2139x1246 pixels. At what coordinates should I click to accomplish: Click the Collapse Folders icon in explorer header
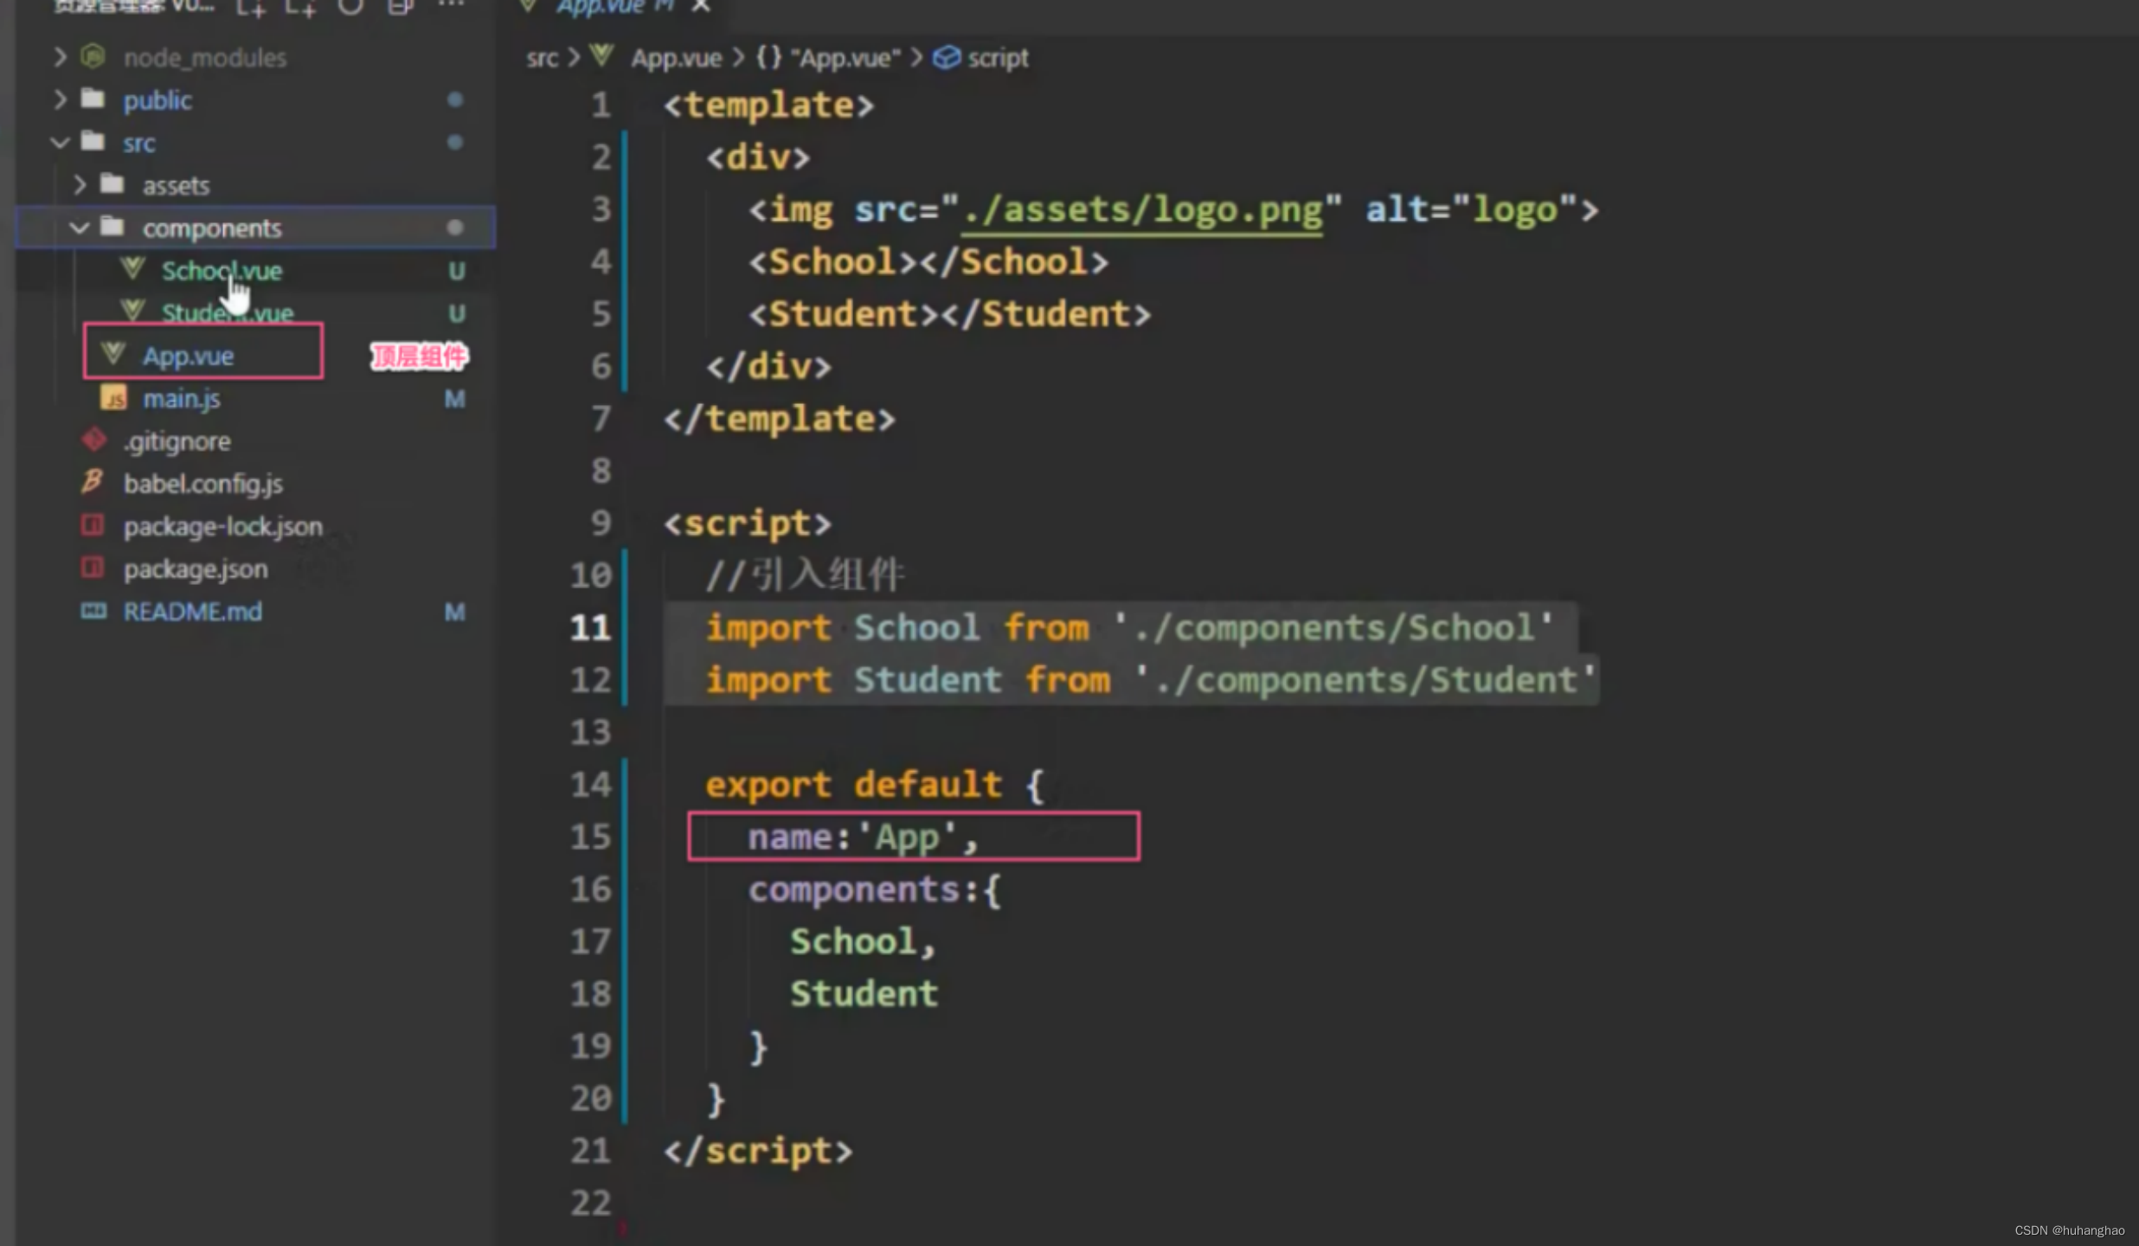[x=400, y=7]
